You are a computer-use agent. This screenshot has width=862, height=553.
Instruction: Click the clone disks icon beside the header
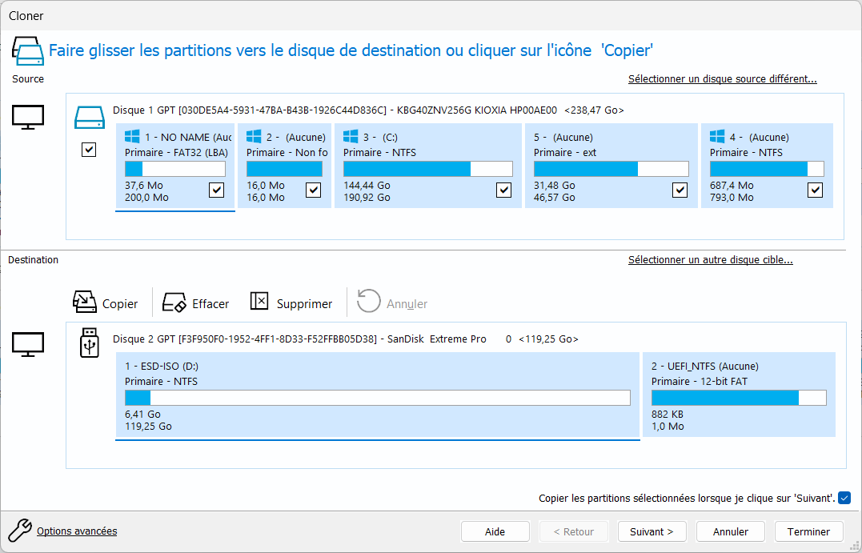[27, 51]
